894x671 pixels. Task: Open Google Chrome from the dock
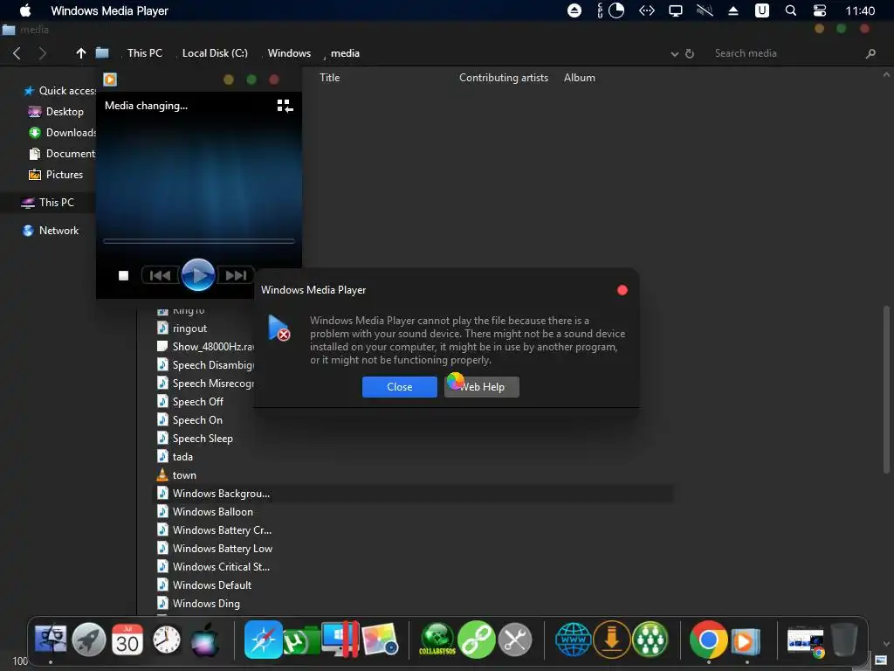click(708, 640)
